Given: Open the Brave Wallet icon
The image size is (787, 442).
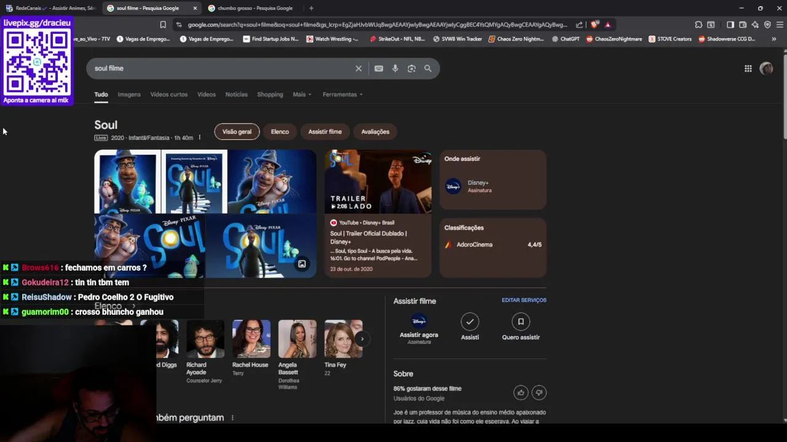Looking at the screenshot, I should 743,25.
